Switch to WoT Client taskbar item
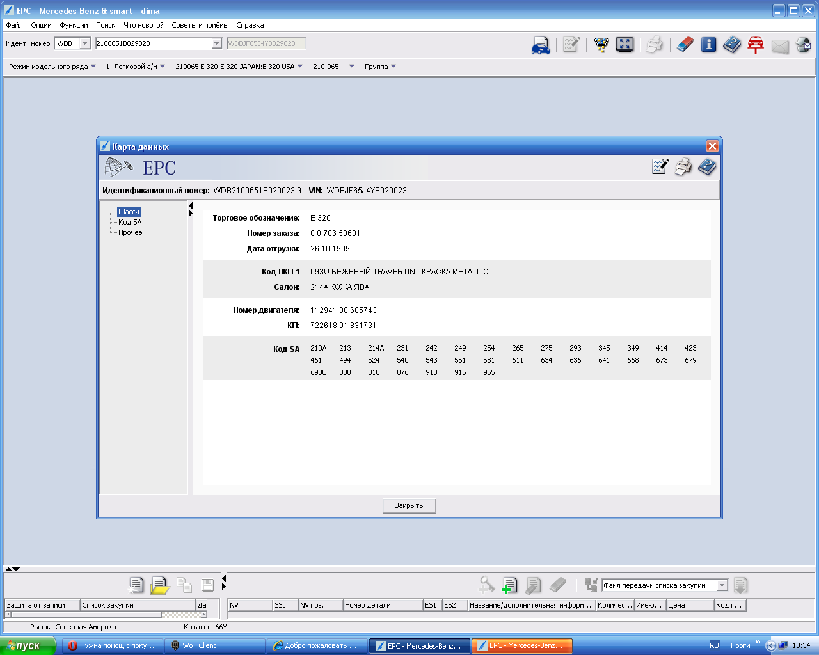 pyautogui.click(x=214, y=645)
